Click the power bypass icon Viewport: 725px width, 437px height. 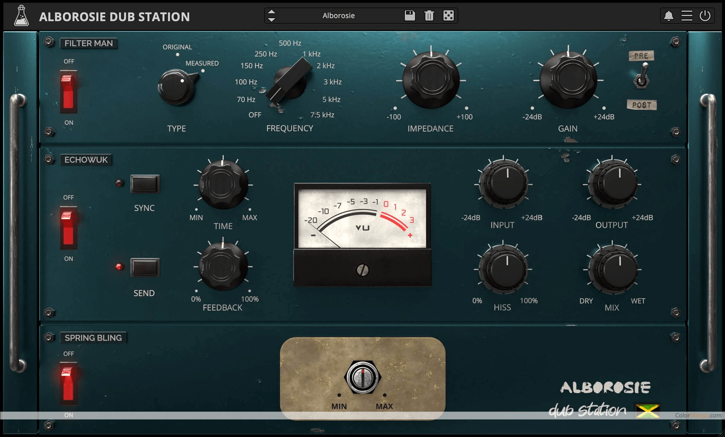[x=705, y=16]
